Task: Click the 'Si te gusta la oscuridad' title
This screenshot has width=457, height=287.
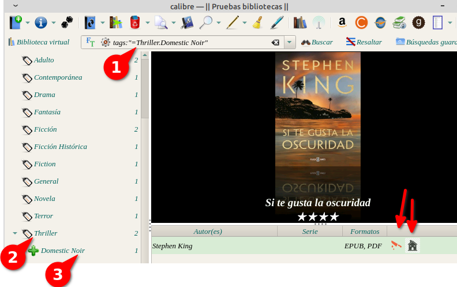Action: tap(318, 203)
